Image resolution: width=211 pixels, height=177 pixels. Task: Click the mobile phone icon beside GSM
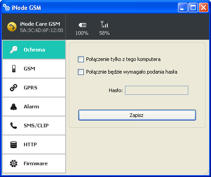14,69
